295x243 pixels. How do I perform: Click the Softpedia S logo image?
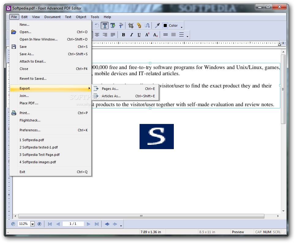point(157,137)
